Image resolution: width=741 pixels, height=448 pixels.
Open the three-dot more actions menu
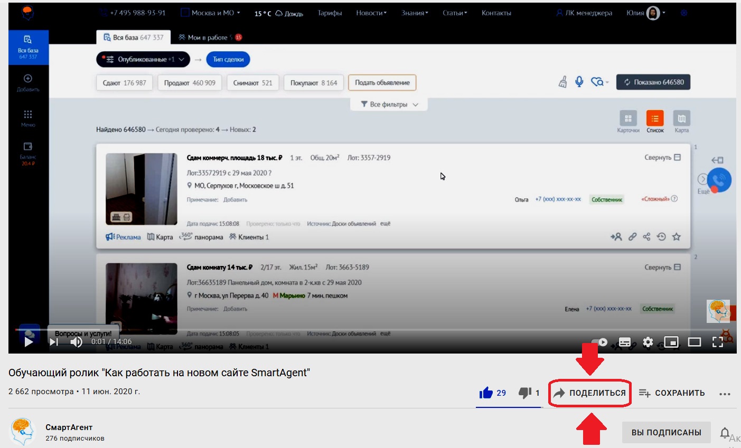pos(725,394)
